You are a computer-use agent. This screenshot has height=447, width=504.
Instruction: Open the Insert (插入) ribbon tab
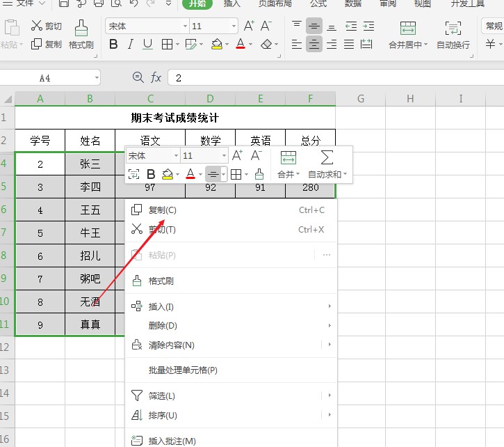coord(231,3)
